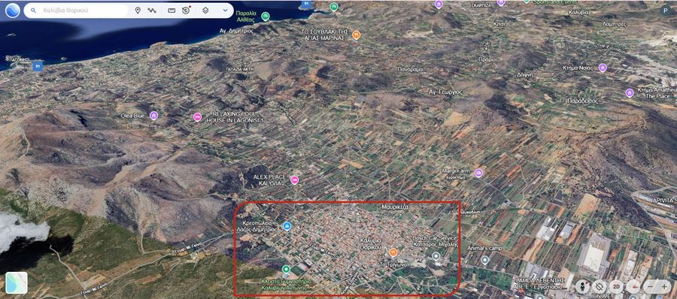Reset the compass to north
Screen dimensions: 677x299
pyautogui.click(x=633, y=286)
